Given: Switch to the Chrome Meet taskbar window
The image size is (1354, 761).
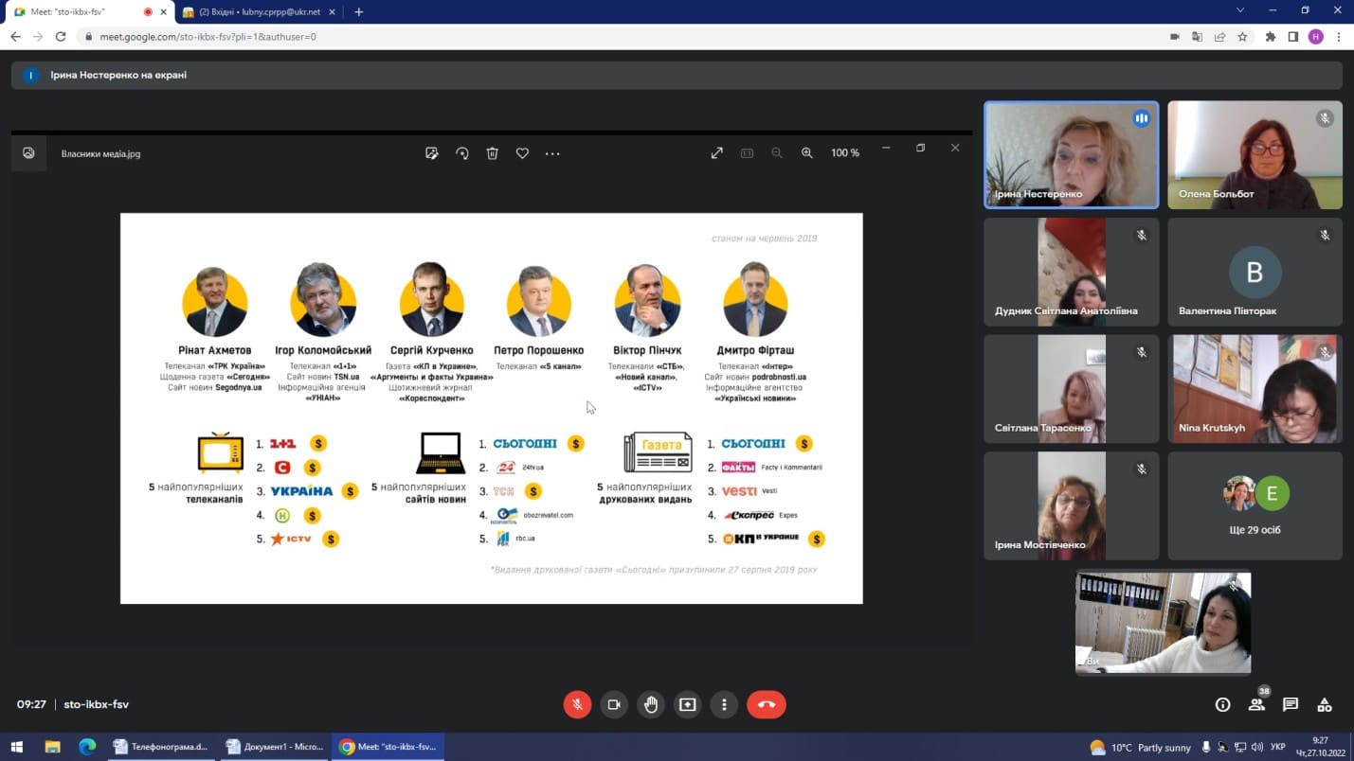Looking at the screenshot, I should (x=388, y=747).
